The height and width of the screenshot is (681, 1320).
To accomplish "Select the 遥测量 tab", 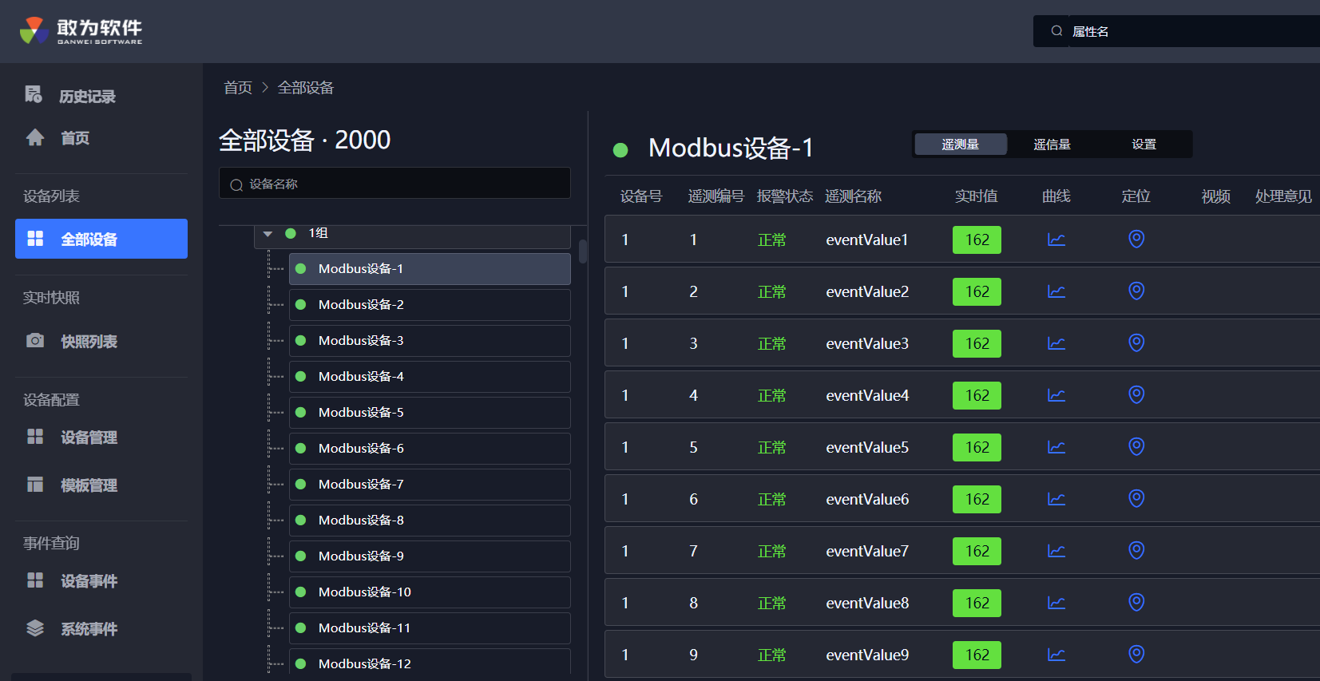I will (960, 145).
